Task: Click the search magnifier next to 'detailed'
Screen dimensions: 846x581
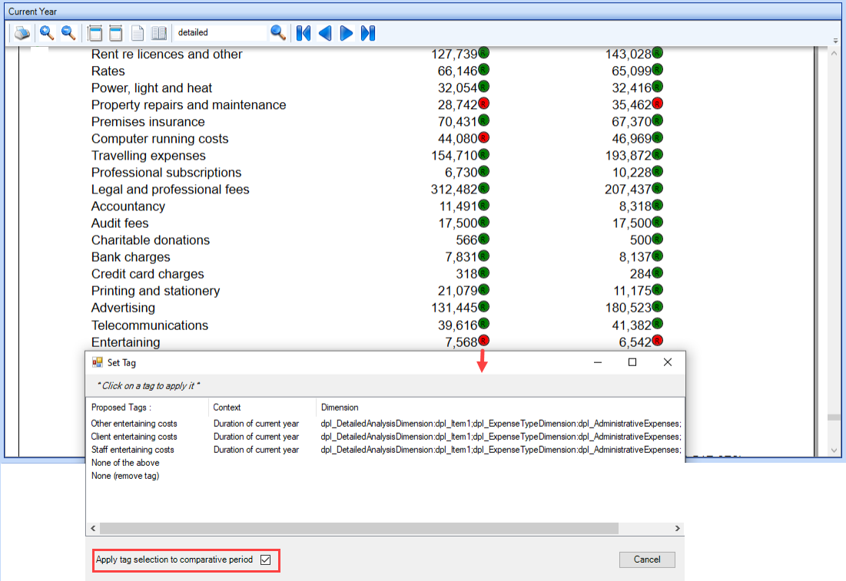Action: point(278,33)
